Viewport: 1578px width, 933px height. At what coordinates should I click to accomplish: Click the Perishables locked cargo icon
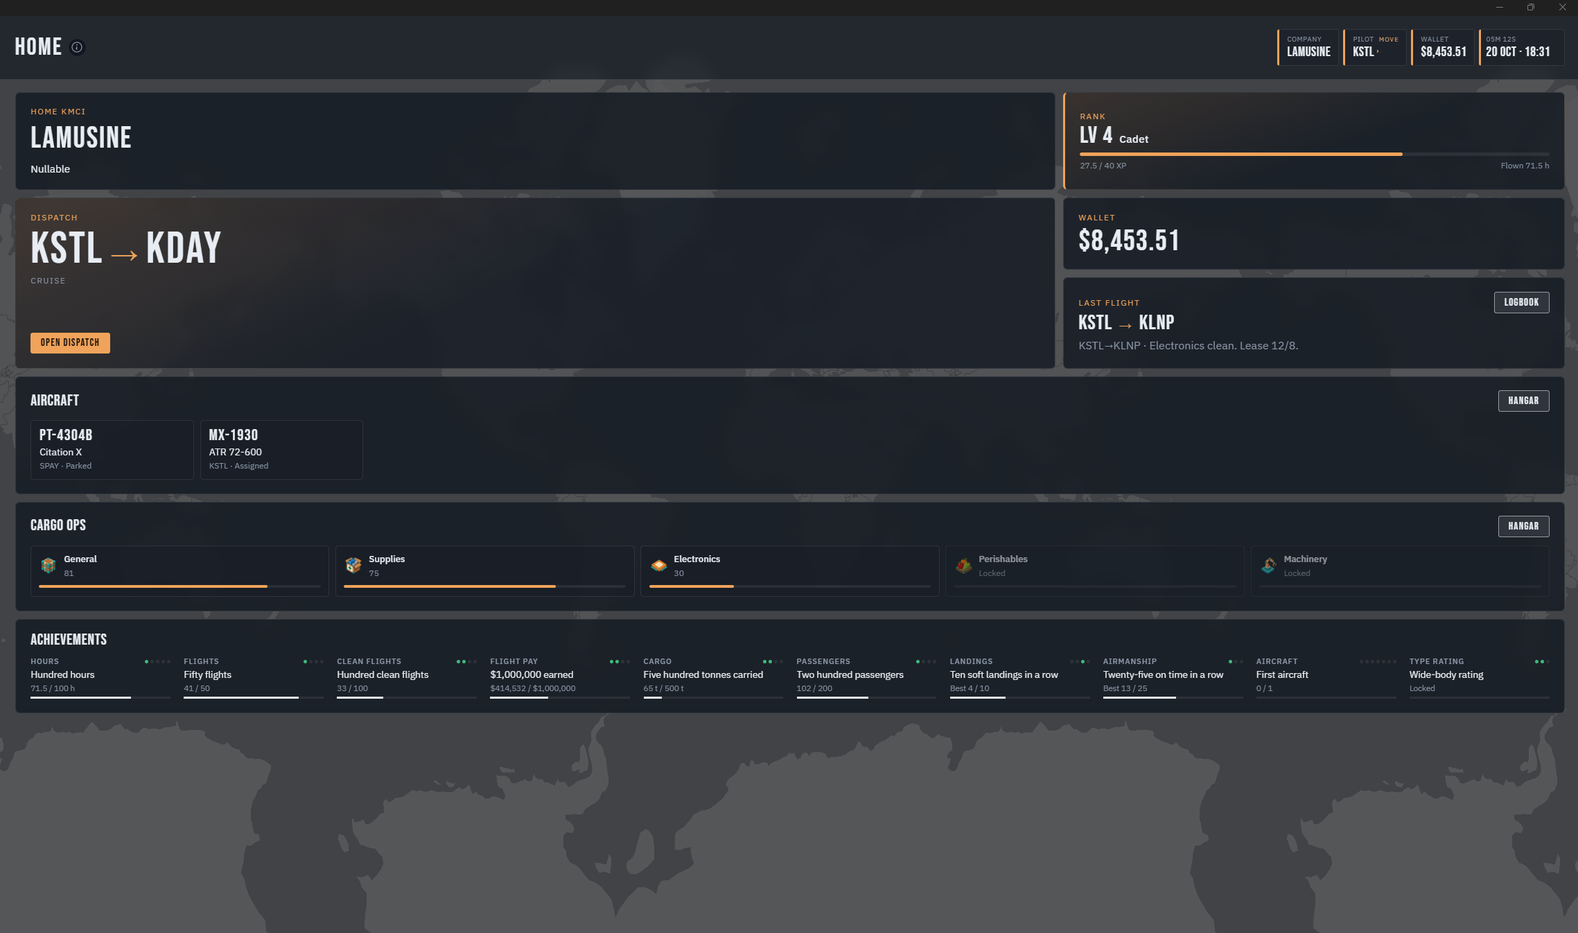[963, 566]
